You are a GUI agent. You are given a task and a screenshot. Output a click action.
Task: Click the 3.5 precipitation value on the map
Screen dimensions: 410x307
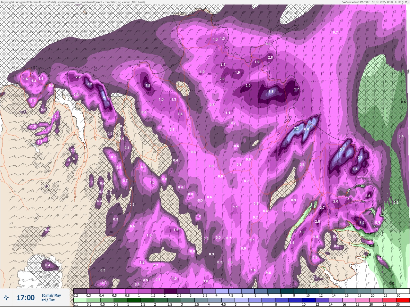coord(90,84)
